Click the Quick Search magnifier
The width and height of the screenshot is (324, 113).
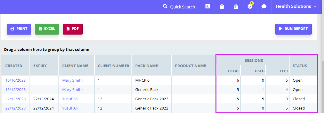[x=165, y=7]
